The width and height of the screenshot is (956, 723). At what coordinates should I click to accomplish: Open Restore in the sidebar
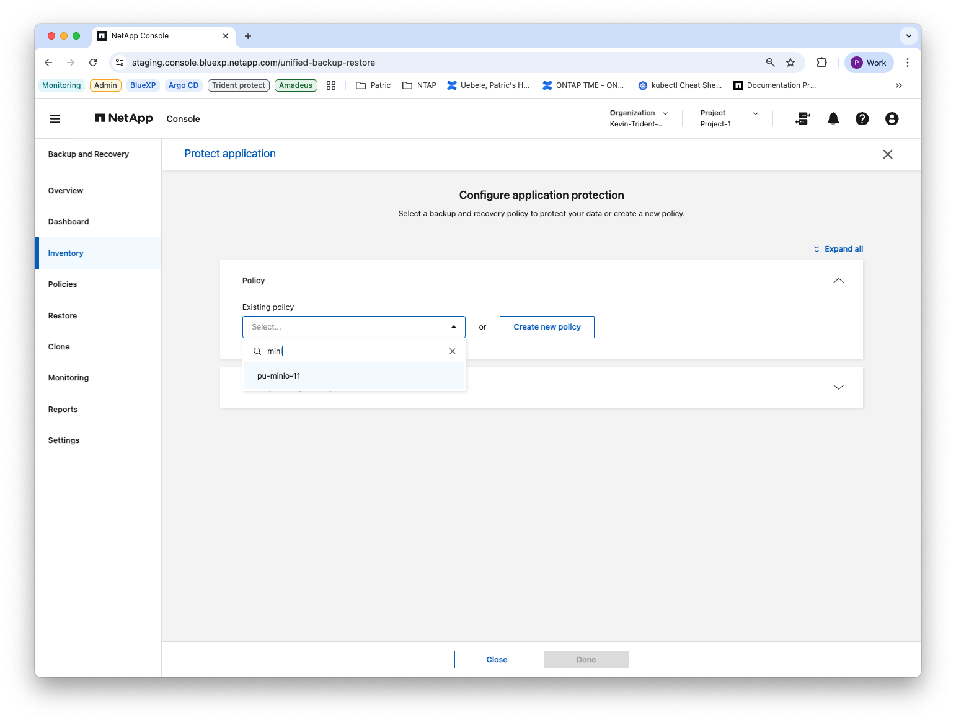click(x=98, y=316)
